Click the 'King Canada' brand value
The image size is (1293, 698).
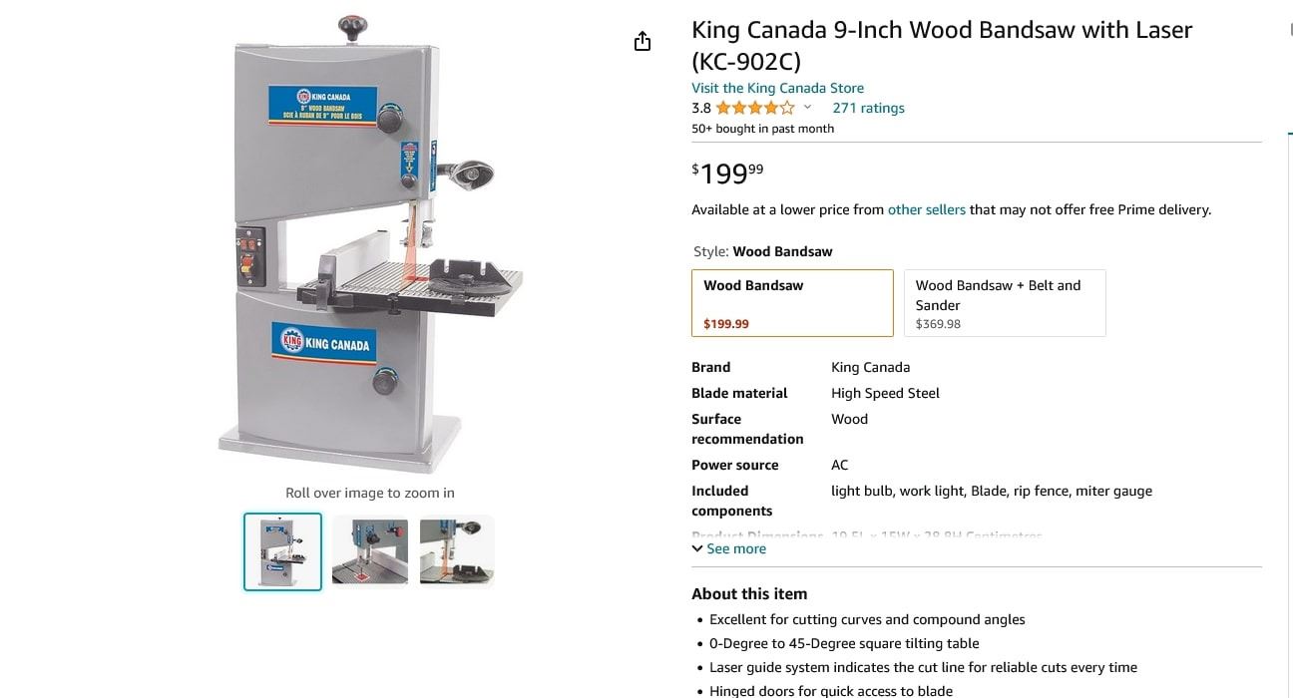[870, 367]
